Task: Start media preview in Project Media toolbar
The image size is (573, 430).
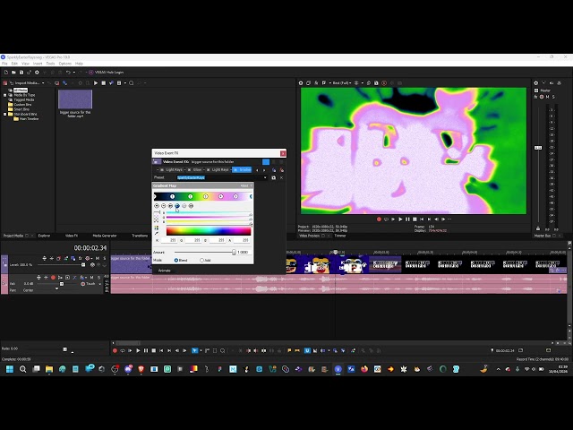Action: (x=96, y=83)
